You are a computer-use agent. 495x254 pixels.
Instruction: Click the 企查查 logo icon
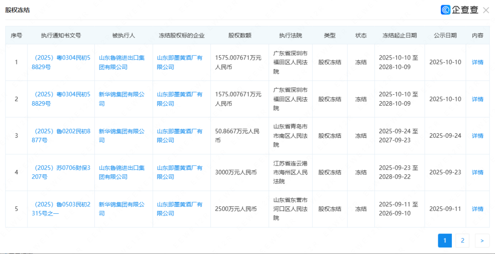446,10
